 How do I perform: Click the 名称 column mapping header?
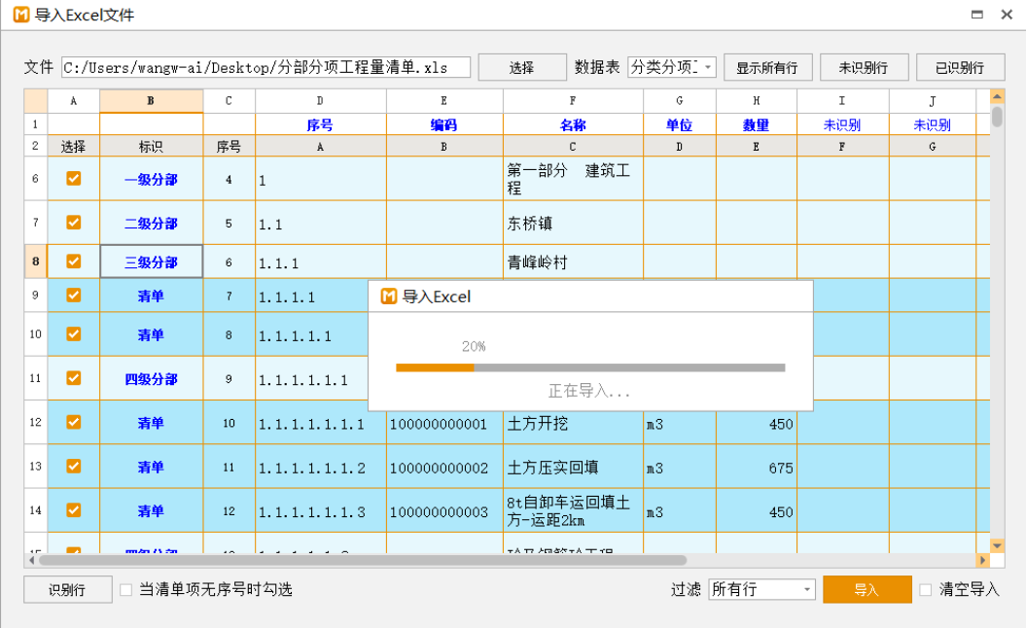click(572, 125)
